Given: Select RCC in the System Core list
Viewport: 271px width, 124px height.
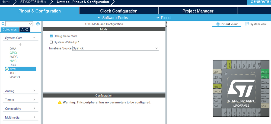Looking at the screenshot, I should 13,65.
